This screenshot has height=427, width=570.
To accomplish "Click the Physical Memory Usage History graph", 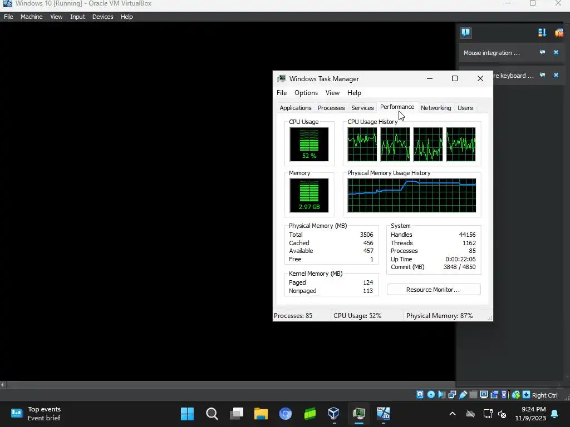I will pos(411,195).
